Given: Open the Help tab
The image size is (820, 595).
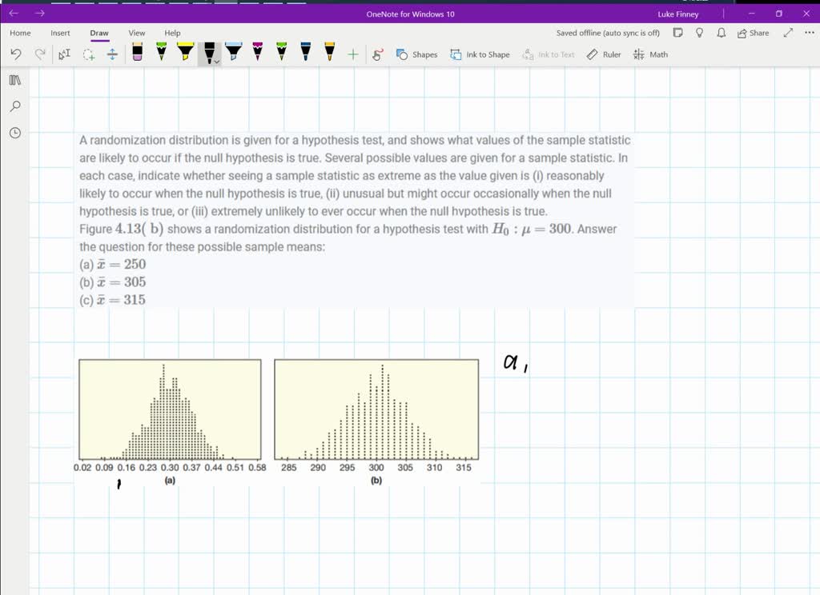Looking at the screenshot, I should pos(172,33).
